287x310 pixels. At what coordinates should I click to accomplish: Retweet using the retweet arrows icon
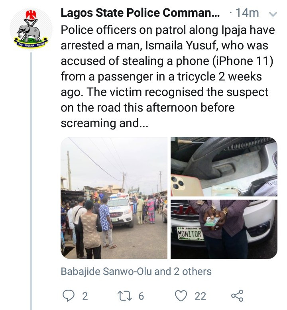pyautogui.click(x=124, y=296)
